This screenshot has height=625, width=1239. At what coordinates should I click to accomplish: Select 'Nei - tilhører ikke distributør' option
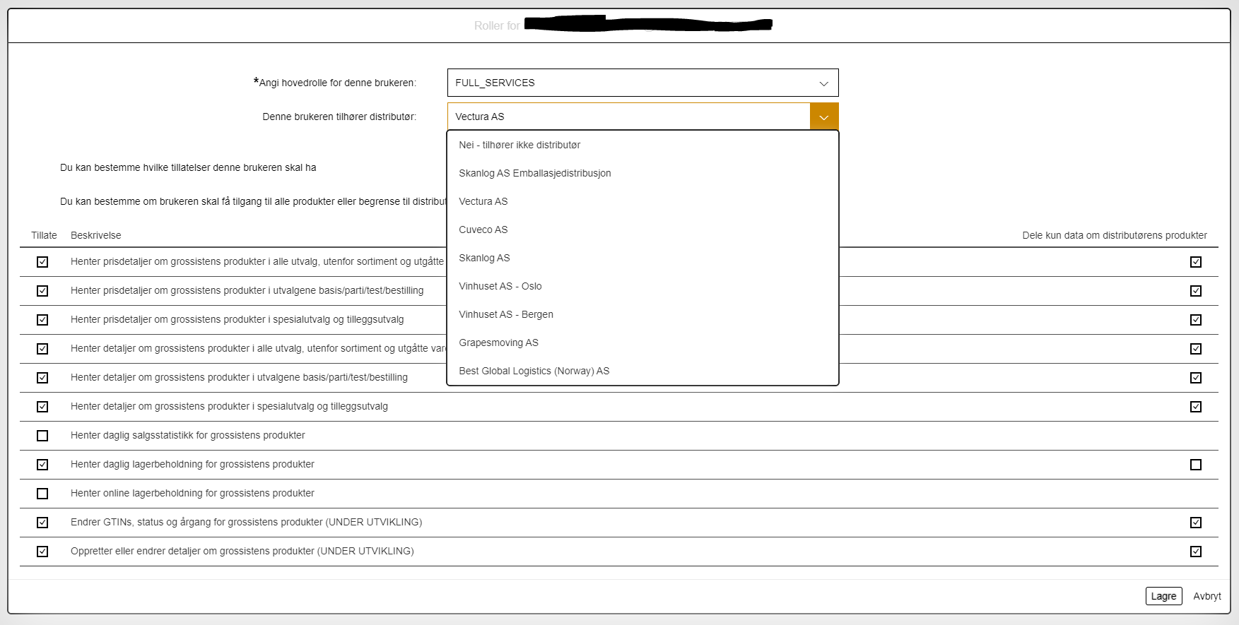click(519, 145)
